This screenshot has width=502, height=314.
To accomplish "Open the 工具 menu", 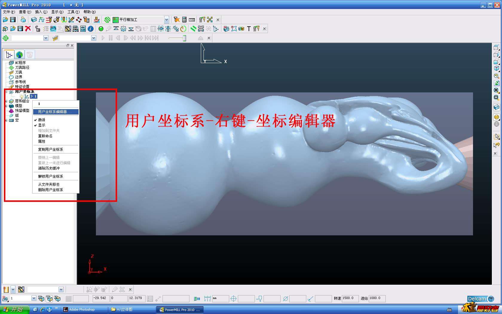I will 73,12.
